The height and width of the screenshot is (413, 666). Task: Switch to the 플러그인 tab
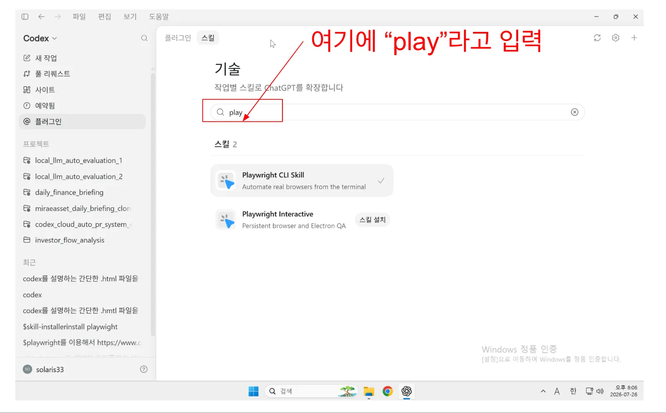(x=178, y=38)
